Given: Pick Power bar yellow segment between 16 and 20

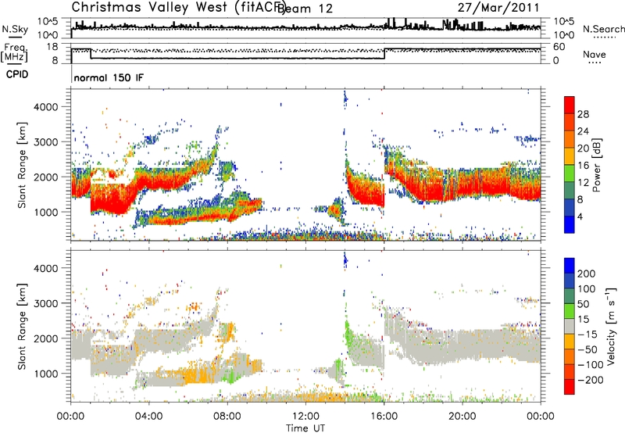Looking at the screenshot, I should (x=570, y=156).
